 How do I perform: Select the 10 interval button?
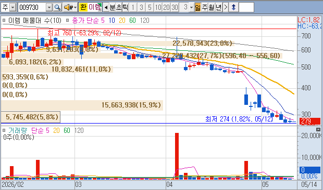coord(158,8)
